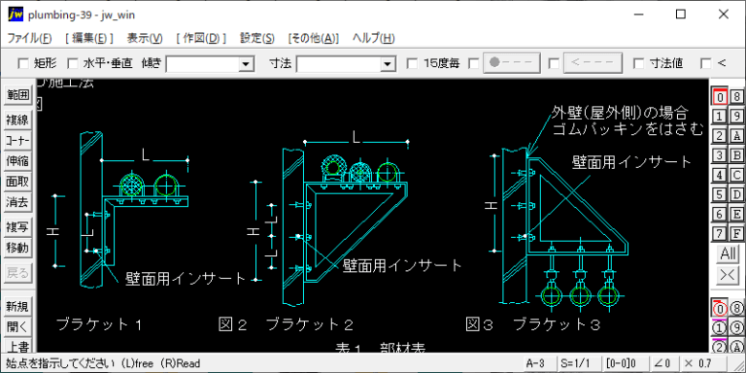Enable the 15度毎 checkbox

[413, 63]
